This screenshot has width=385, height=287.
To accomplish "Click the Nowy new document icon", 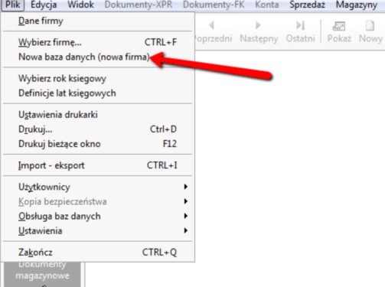I will pyautogui.click(x=370, y=25).
